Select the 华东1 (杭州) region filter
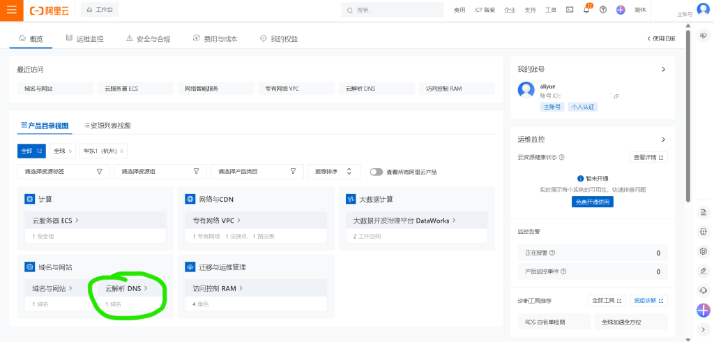Image resolution: width=714 pixels, height=342 pixels. pyautogui.click(x=103, y=151)
